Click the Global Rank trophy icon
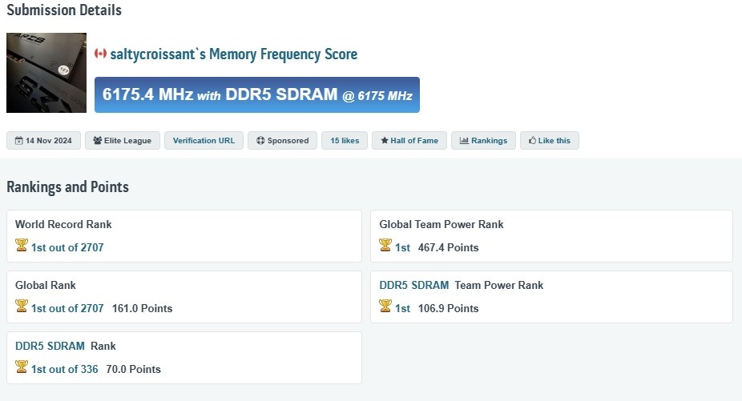742x401 pixels. pos(22,306)
